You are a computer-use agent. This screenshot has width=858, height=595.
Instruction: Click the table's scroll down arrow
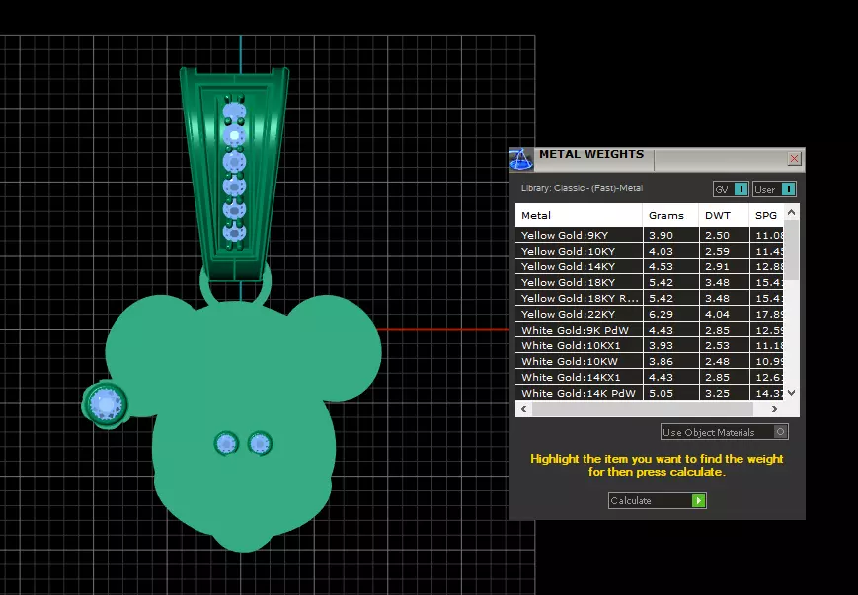click(x=791, y=393)
